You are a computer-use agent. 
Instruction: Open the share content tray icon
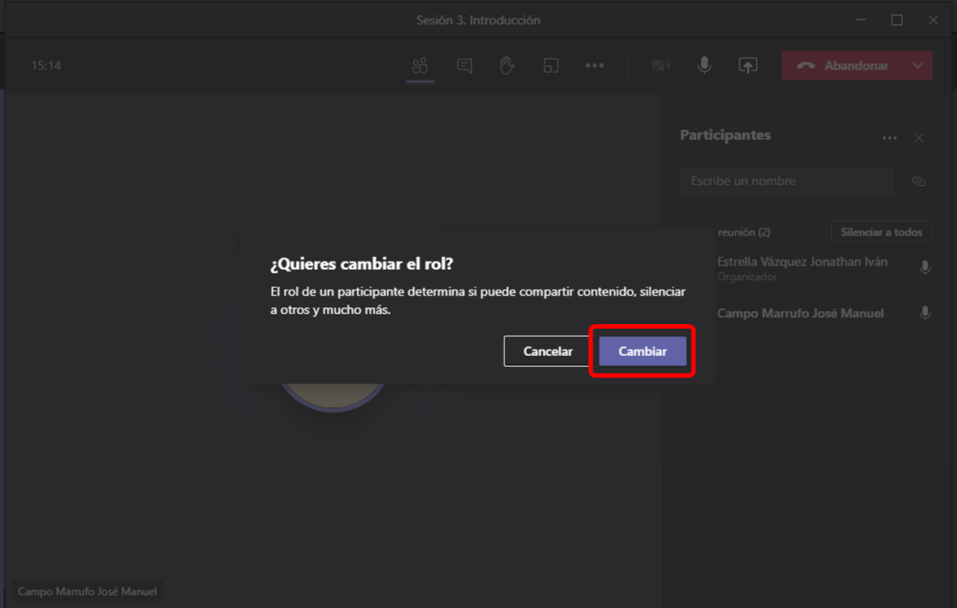point(748,65)
